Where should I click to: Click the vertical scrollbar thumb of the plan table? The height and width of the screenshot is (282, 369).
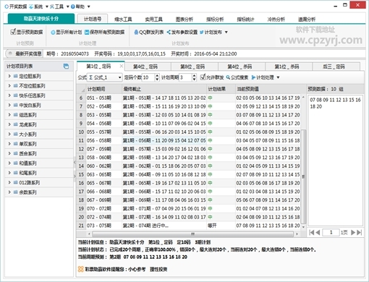303,176
